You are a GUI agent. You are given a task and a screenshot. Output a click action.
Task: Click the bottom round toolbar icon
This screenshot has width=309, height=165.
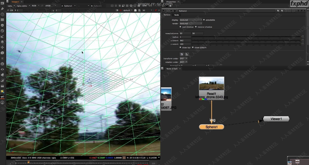pyautogui.click(x=2, y=102)
